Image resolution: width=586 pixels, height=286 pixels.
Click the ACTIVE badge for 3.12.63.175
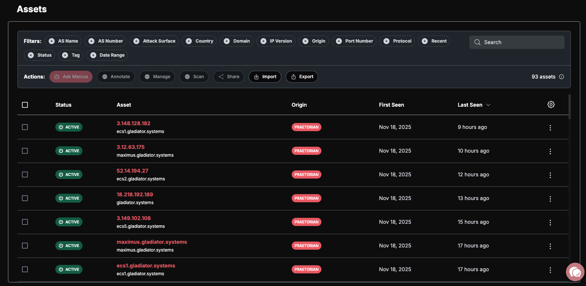click(x=69, y=151)
